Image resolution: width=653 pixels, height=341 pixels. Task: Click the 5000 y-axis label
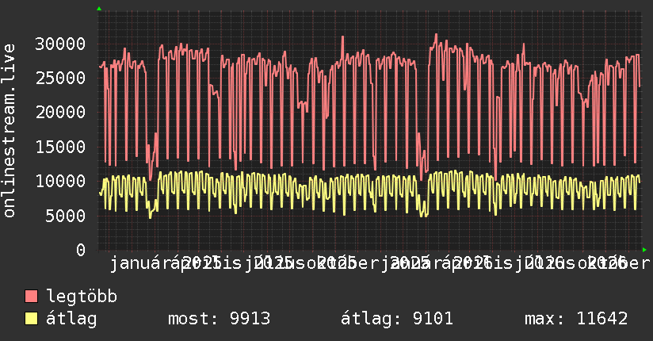(x=66, y=216)
